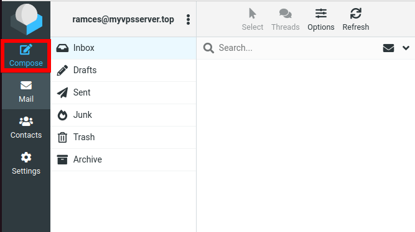Open the Junk folder
Screen dimensions: 415x232
tap(123, 115)
